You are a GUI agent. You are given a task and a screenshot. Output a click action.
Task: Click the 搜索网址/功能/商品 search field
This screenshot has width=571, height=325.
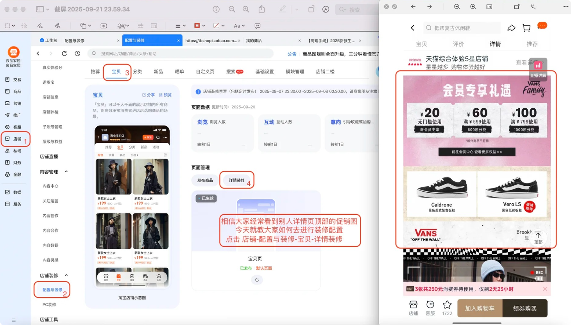[x=181, y=54]
